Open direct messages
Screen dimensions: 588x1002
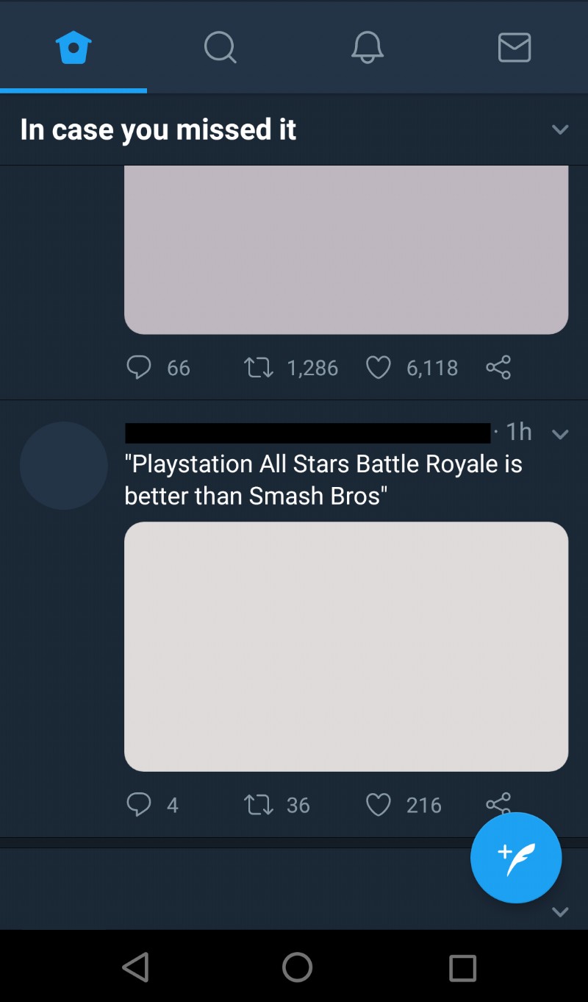[x=514, y=46]
